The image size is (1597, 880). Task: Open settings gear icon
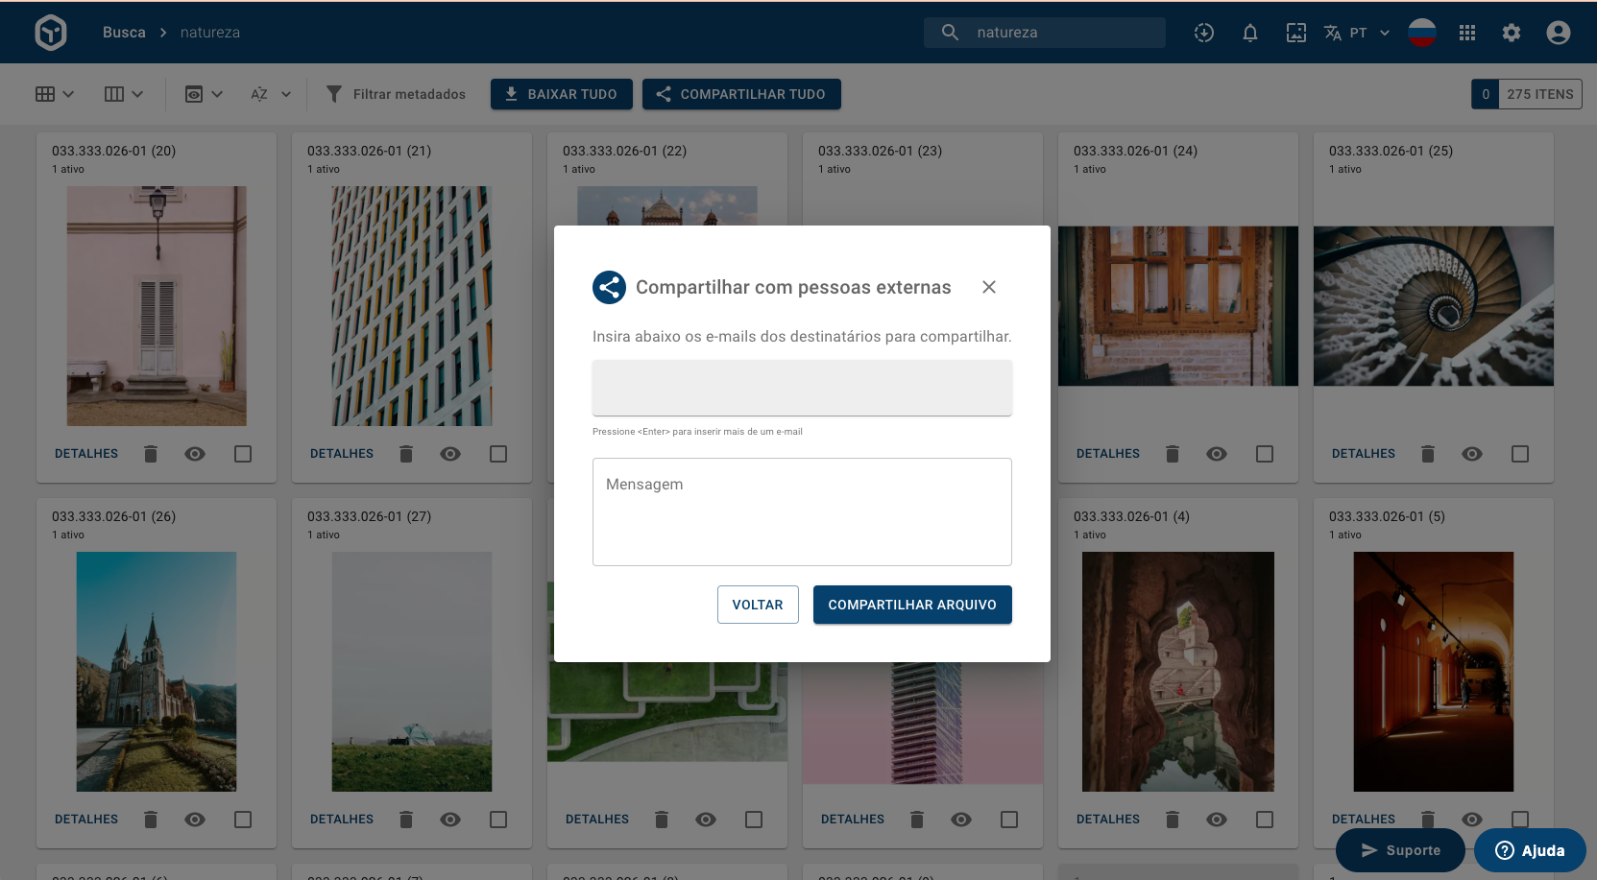[x=1512, y=33]
